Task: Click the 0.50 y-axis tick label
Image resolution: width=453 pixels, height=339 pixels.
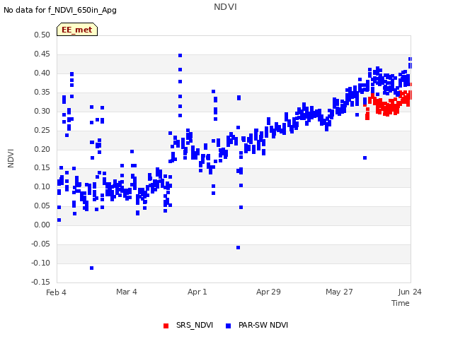Action: click(42, 35)
